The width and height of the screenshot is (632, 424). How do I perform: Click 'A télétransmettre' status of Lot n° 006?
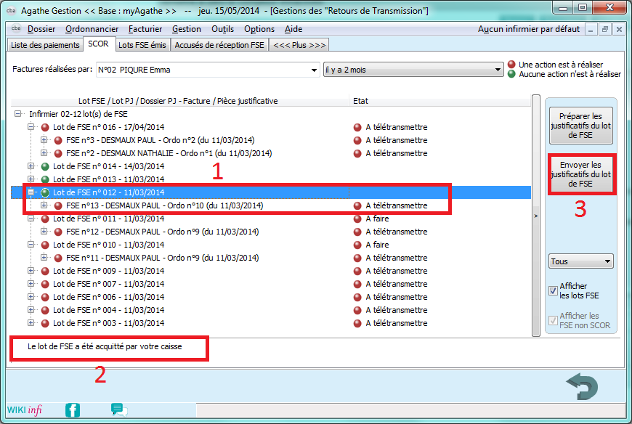click(397, 297)
